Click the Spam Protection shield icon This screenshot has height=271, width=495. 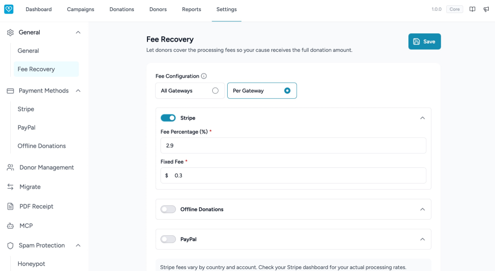(11, 245)
